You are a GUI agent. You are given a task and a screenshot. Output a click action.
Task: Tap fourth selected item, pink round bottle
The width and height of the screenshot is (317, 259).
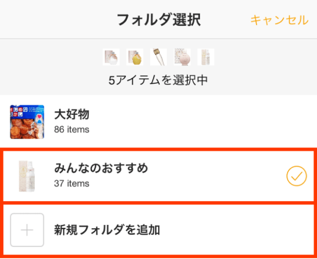click(182, 57)
